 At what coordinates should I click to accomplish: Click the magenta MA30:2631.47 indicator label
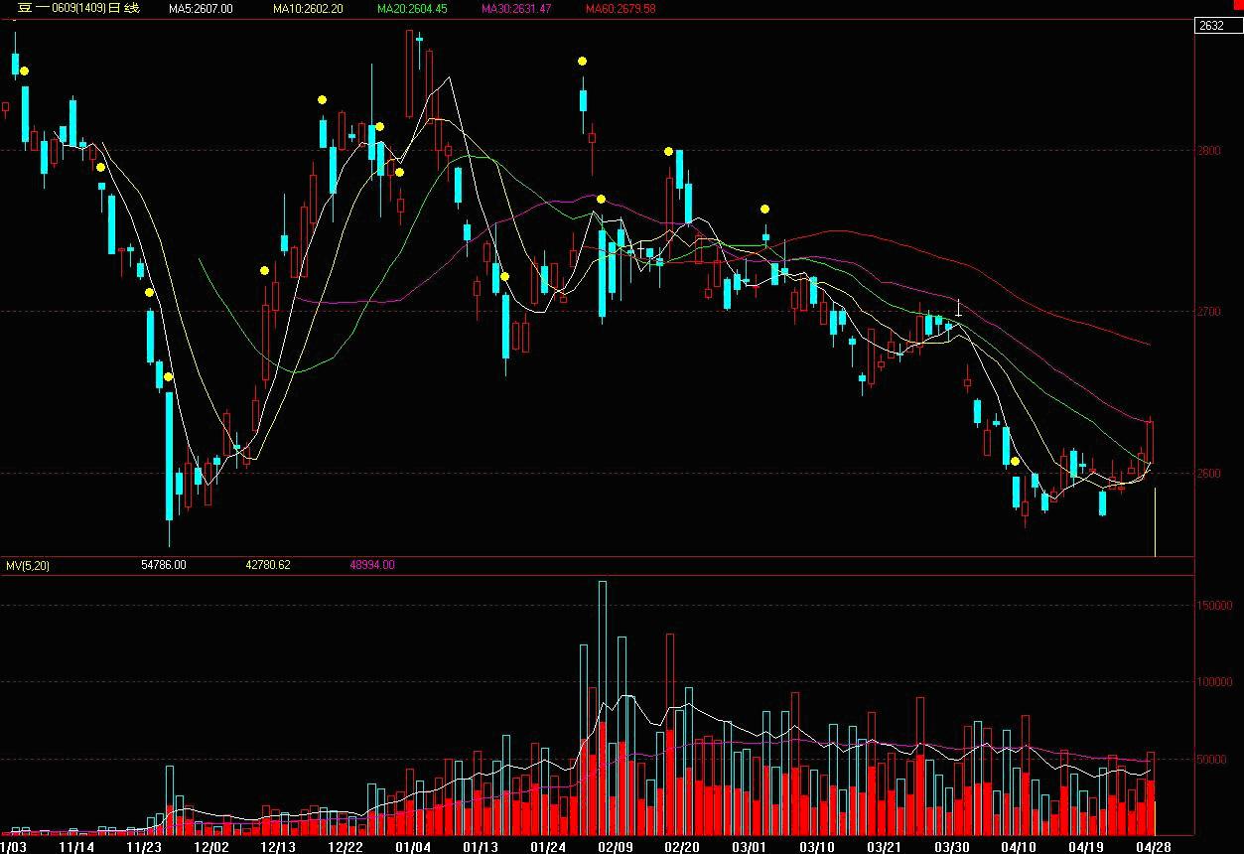coord(515,9)
